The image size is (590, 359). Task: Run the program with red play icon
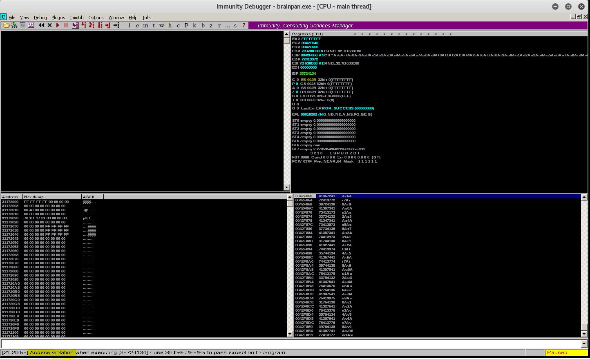(58, 25)
